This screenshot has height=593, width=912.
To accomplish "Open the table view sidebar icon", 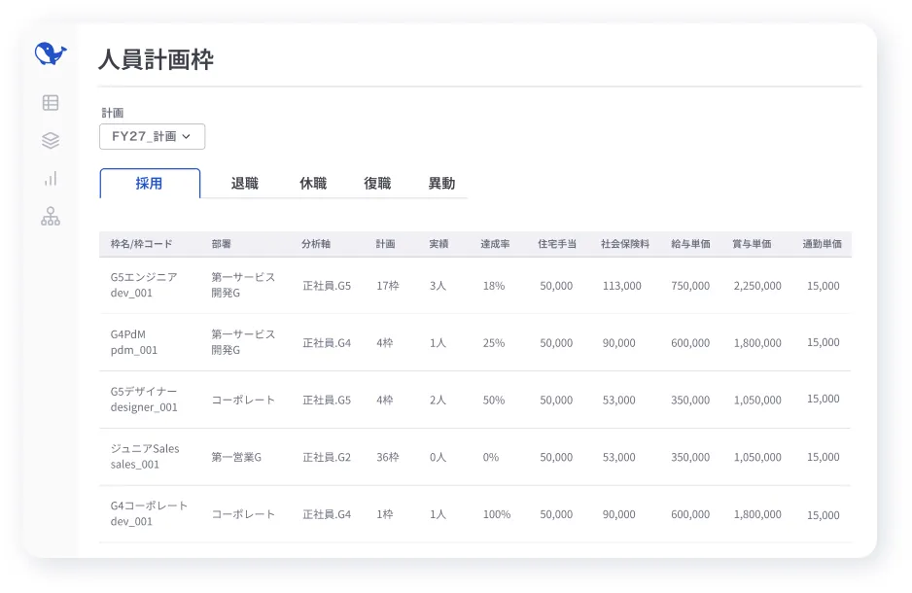I will [x=51, y=103].
